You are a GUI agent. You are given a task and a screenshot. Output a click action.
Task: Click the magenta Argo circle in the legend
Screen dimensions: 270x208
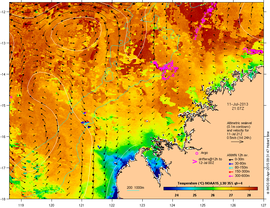click(197, 153)
